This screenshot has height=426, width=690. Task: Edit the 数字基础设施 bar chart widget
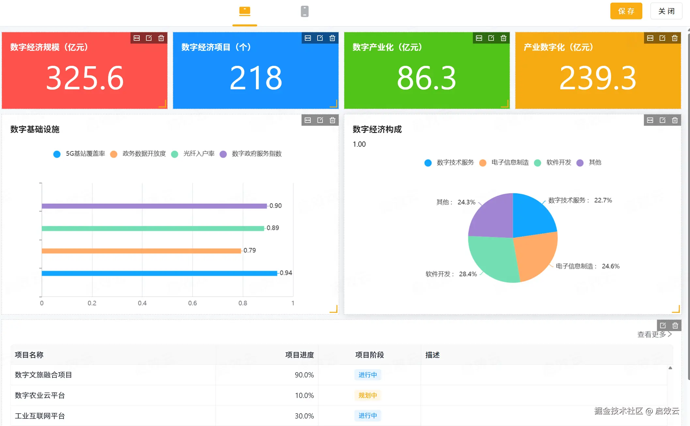[x=320, y=120]
